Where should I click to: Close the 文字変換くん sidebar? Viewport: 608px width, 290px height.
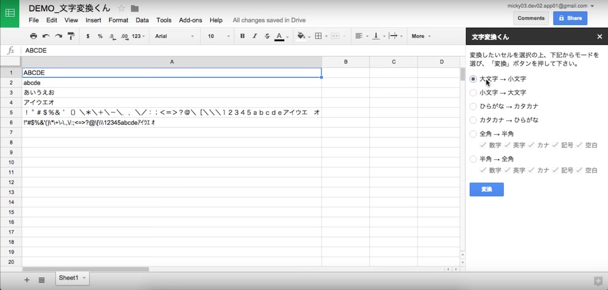(600, 37)
